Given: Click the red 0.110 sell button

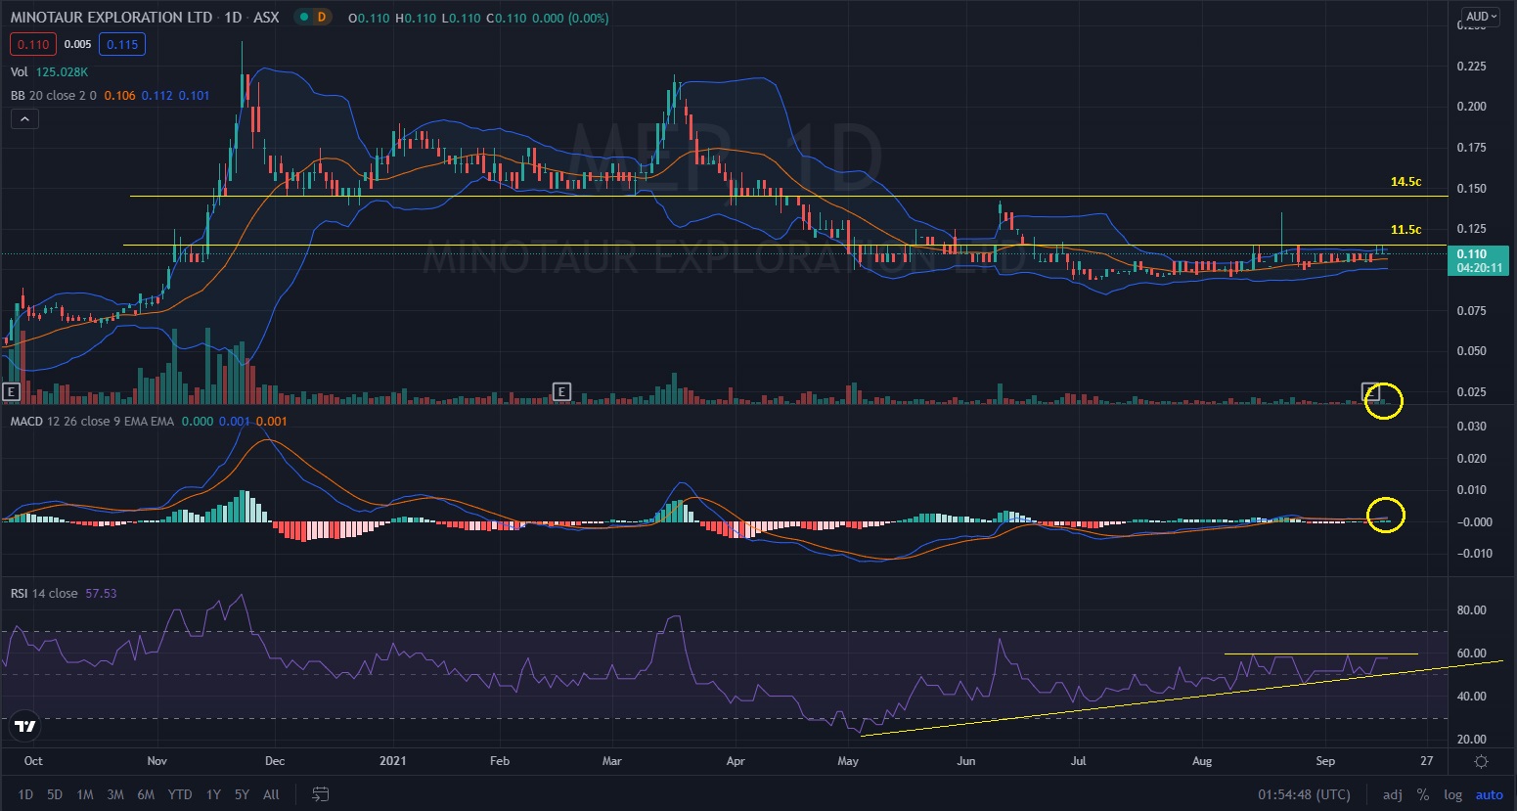Looking at the screenshot, I should [33, 44].
